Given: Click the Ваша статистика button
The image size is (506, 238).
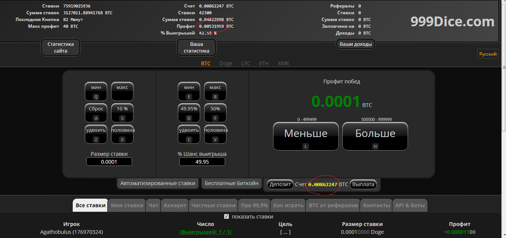Looking at the screenshot, I should pos(197,47).
